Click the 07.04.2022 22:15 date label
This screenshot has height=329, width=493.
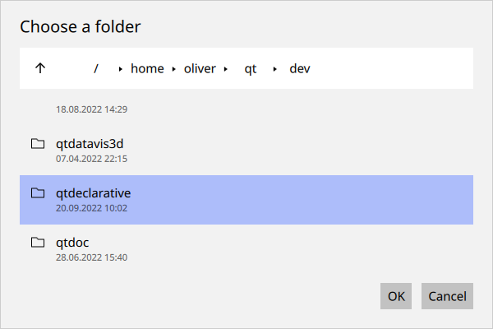point(91,159)
